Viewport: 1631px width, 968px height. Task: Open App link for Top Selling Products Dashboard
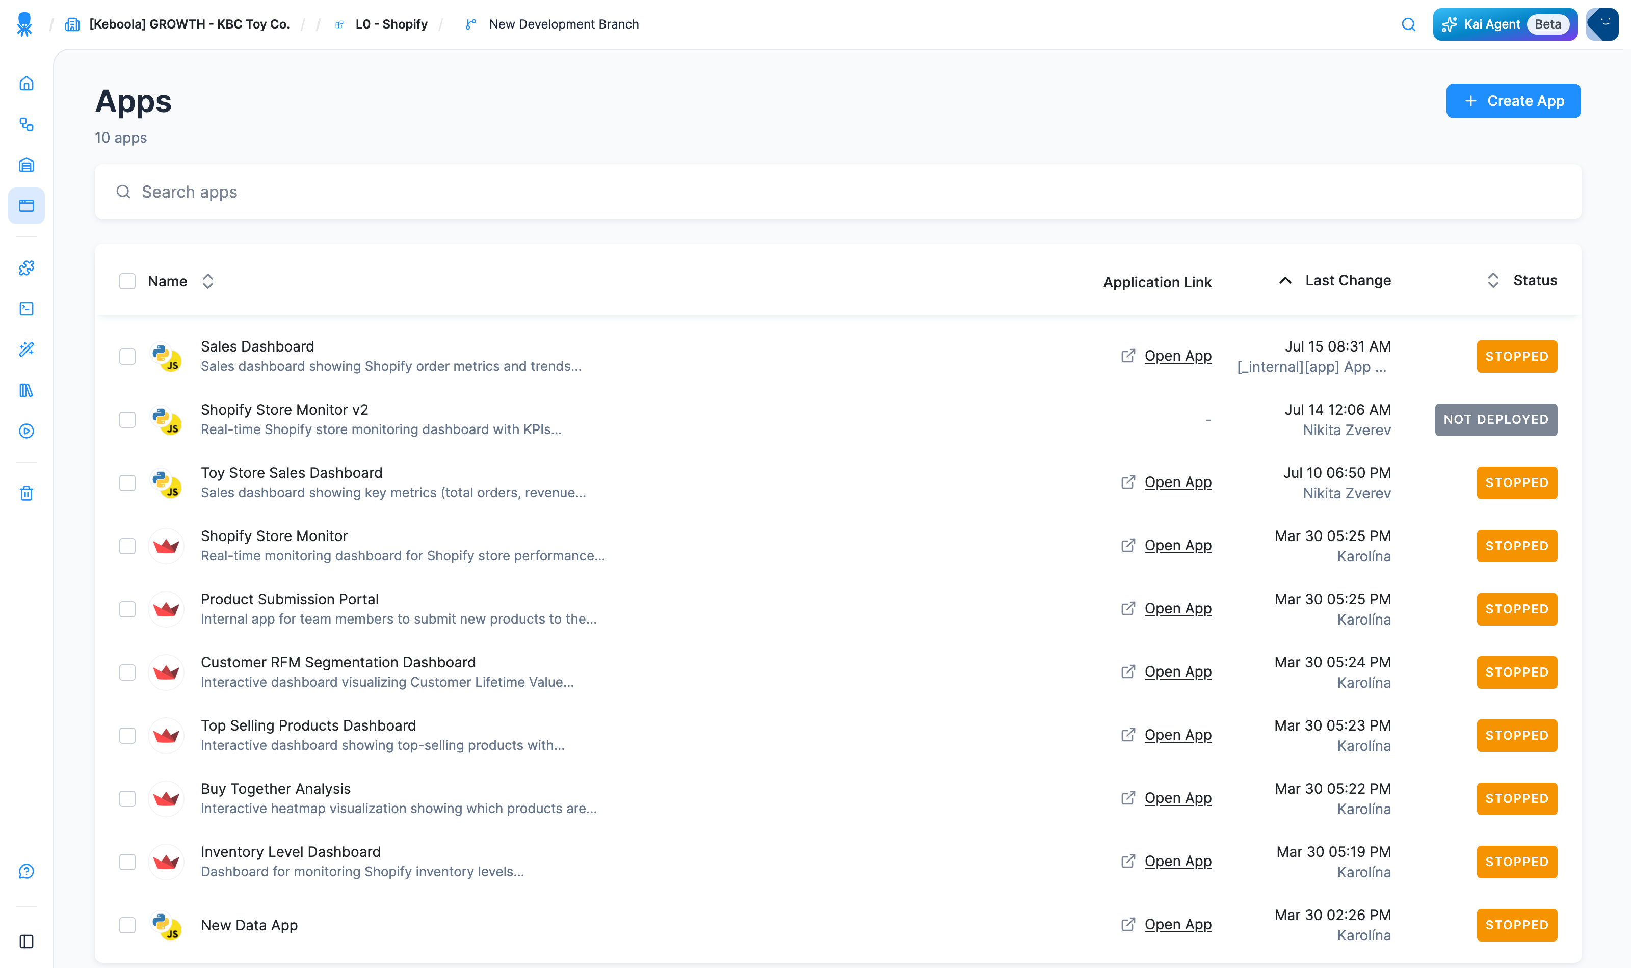[x=1177, y=735]
